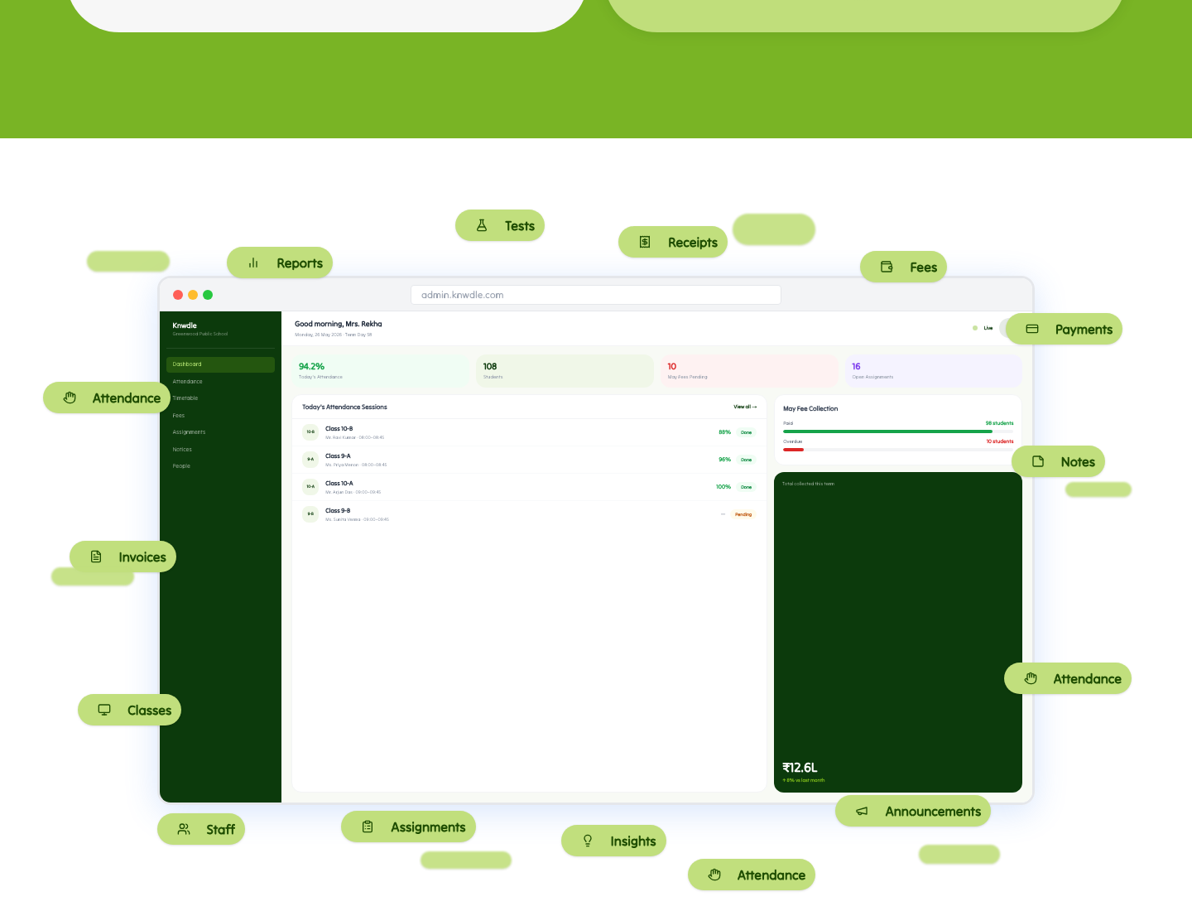Click the '10 students' overdue count

[1000, 441]
